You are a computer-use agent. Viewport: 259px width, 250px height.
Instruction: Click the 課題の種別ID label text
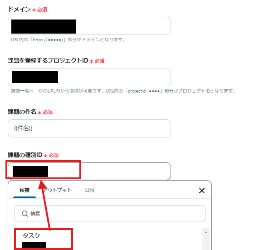click(x=25, y=155)
